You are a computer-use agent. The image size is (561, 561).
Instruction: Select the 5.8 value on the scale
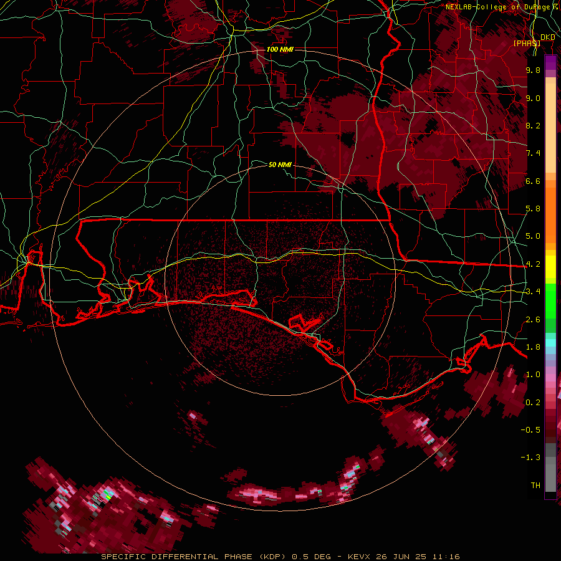point(533,209)
